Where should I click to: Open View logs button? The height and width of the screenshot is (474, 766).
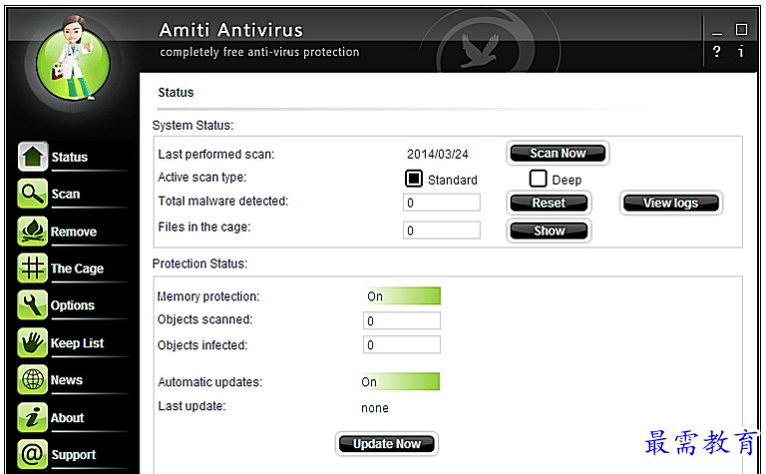tap(670, 204)
